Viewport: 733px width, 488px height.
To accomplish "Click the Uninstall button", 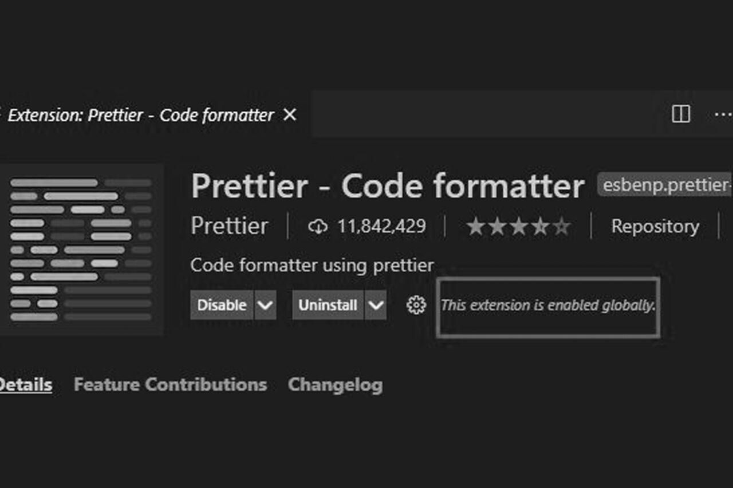I will tap(328, 305).
